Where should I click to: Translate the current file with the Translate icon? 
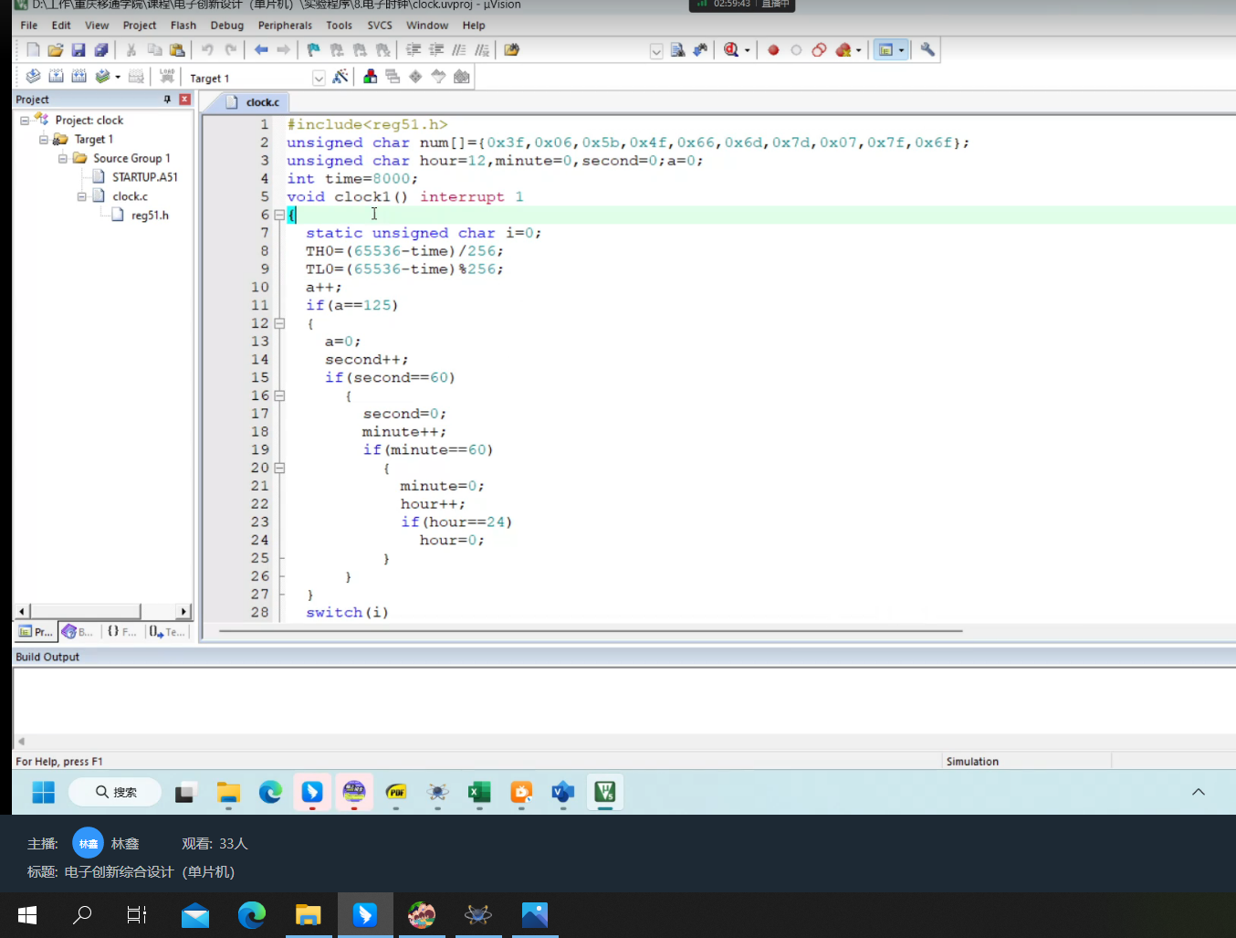(x=33, y=77)
